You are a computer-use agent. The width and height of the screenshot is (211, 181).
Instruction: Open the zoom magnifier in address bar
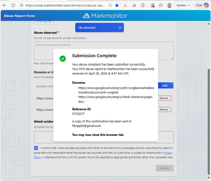[110, 5]
